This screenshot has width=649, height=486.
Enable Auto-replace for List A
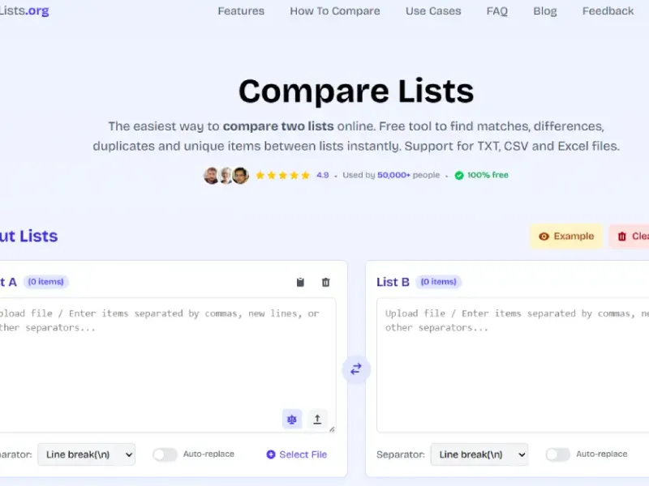point(165,454)
